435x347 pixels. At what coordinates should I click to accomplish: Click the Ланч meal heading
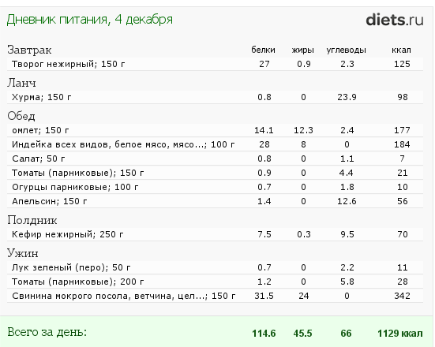(21, 83)
